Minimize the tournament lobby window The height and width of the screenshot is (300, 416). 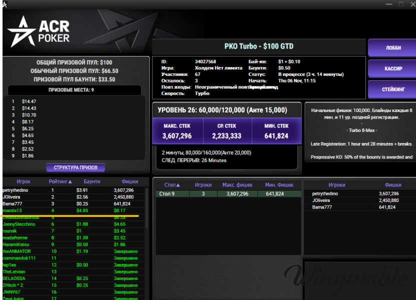pos(386,4)
